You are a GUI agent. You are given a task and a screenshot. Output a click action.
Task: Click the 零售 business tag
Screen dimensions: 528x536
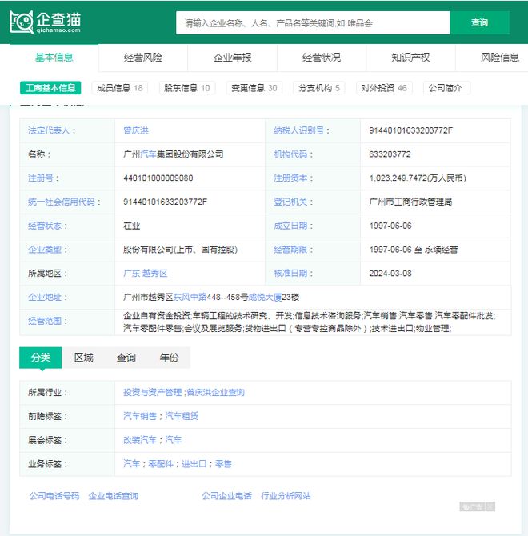(x=223, y=464)
